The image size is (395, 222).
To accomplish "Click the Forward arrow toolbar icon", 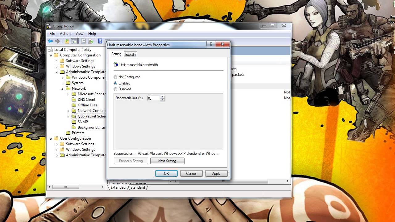I will 57,41.
